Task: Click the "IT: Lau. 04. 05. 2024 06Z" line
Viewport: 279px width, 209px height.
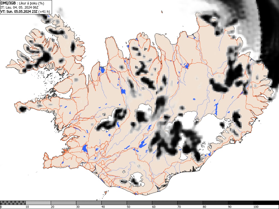Action: pyautogui.click(x=20, y=8)
